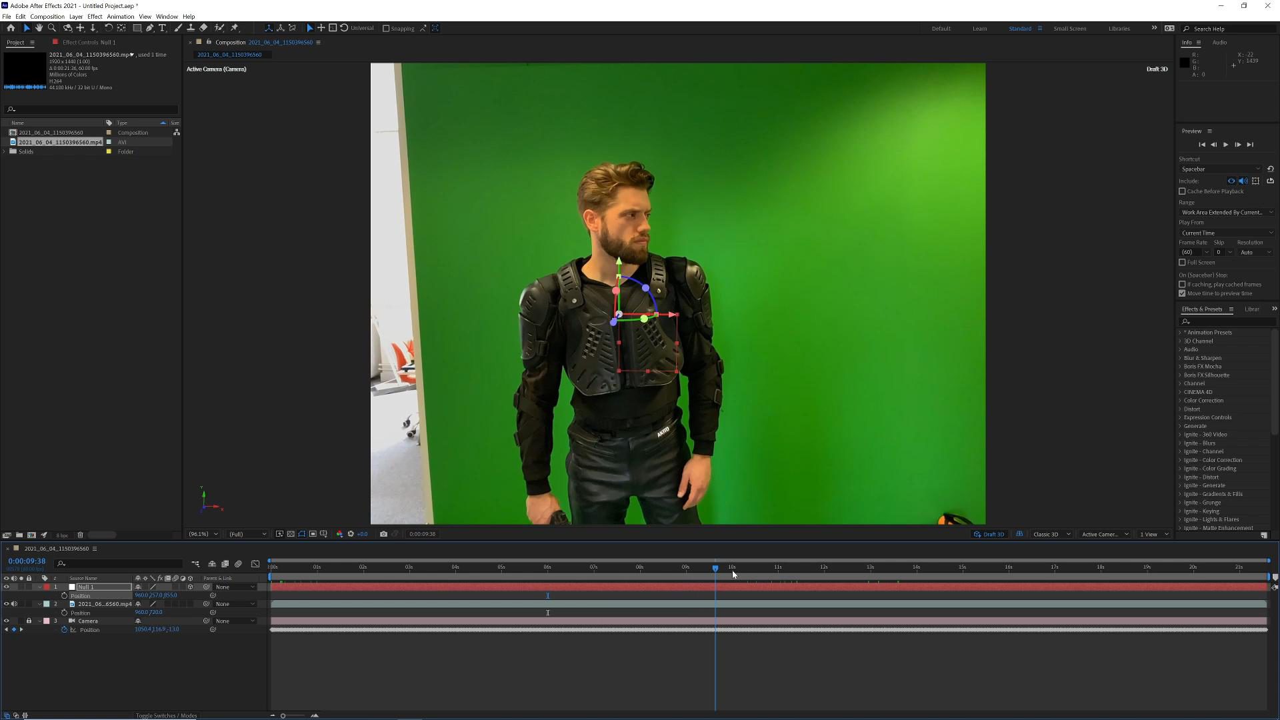Open the Animation menu

pos(120,17)
